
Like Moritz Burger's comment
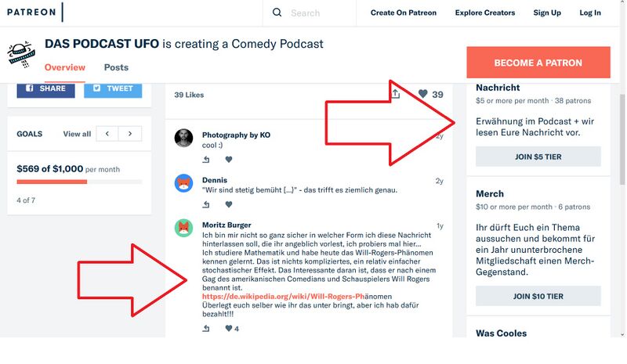(229, 329)
